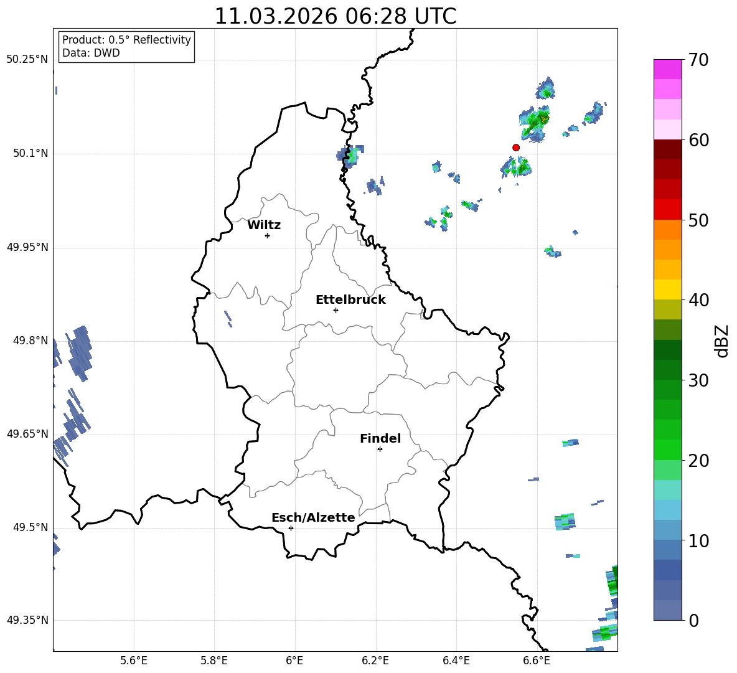Select the Esch/Alzette city label

click(x=313, y=517)
